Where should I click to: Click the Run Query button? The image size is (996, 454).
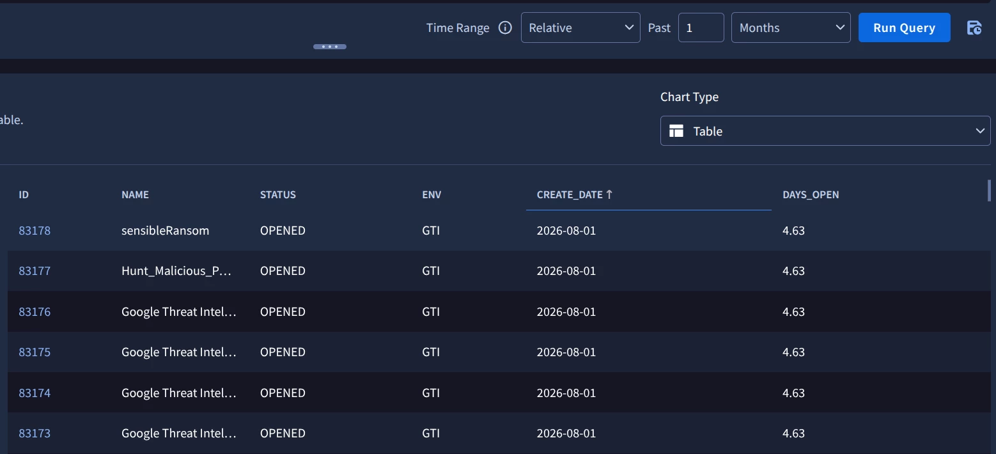pos(904,27)
